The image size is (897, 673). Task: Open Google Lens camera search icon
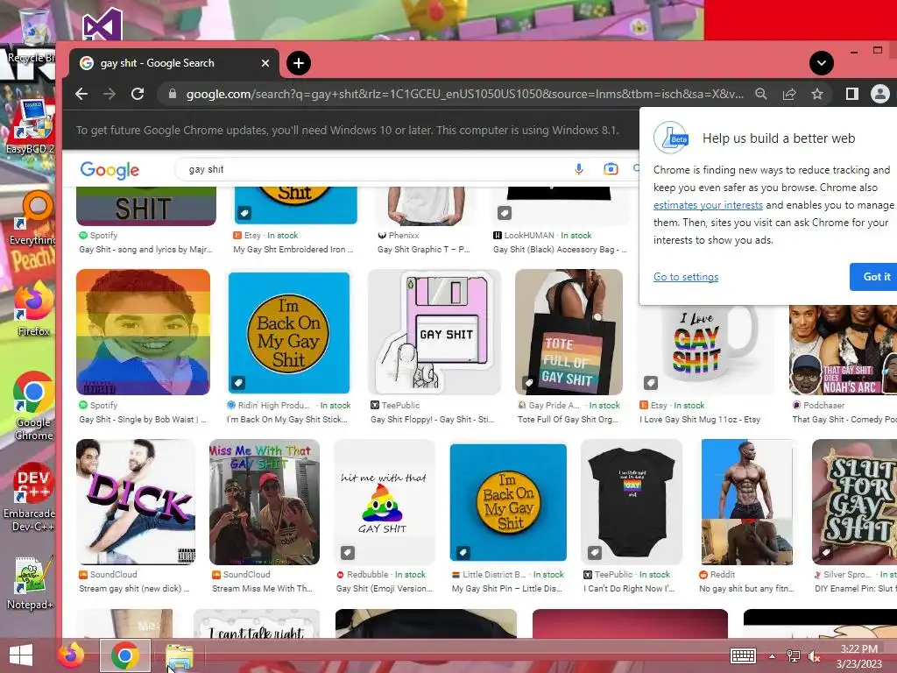(x=611, y=169)
